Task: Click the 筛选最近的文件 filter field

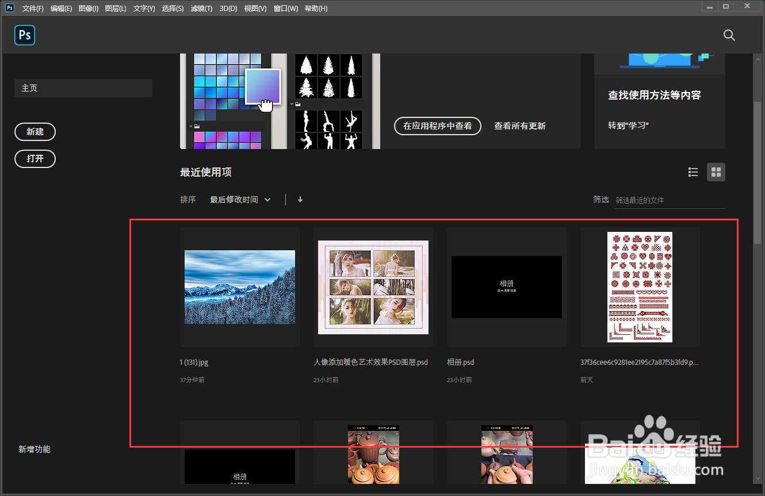Action: pyautogui.click(x=670, y=200)
